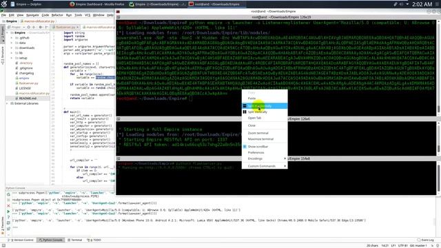The width and height of the screenshot is (441, 248).
Task: Click the green execute arrow in Python Console
Action: point(8,211)
